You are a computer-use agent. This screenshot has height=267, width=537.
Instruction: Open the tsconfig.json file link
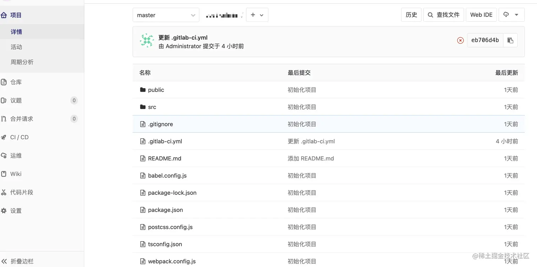[x=165, y=244]
